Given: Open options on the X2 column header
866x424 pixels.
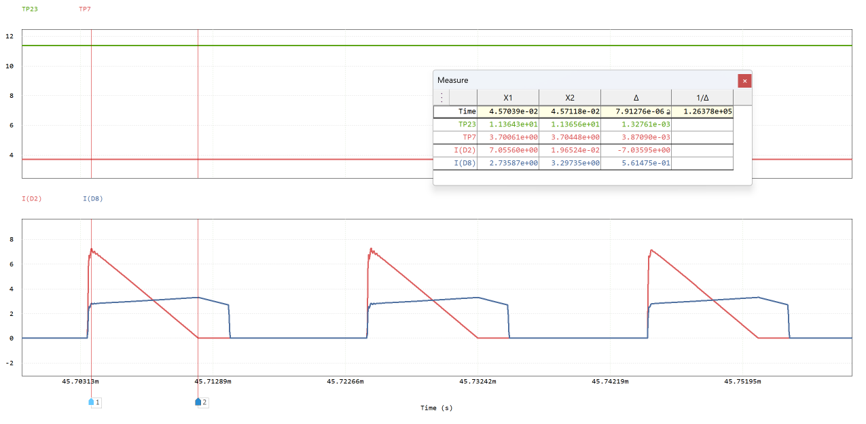Looking at the screenshot, I should [570, 97].
